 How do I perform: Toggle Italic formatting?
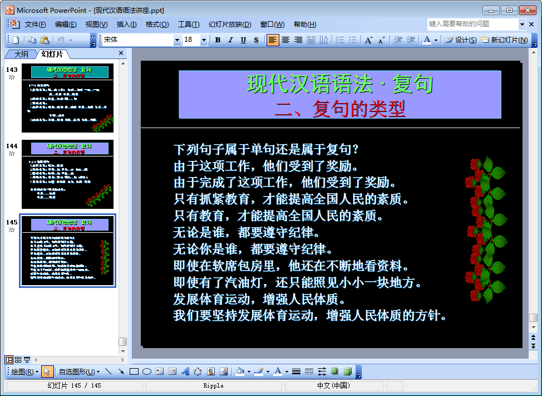coord(230,40)
